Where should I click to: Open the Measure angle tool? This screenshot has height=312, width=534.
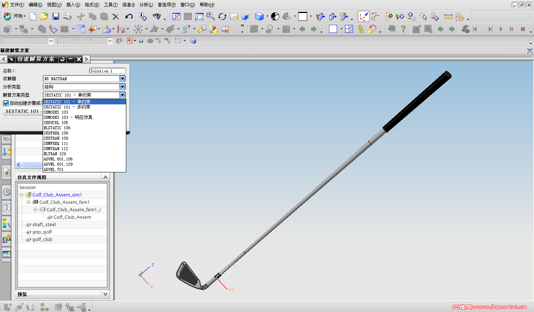(460, 16)
